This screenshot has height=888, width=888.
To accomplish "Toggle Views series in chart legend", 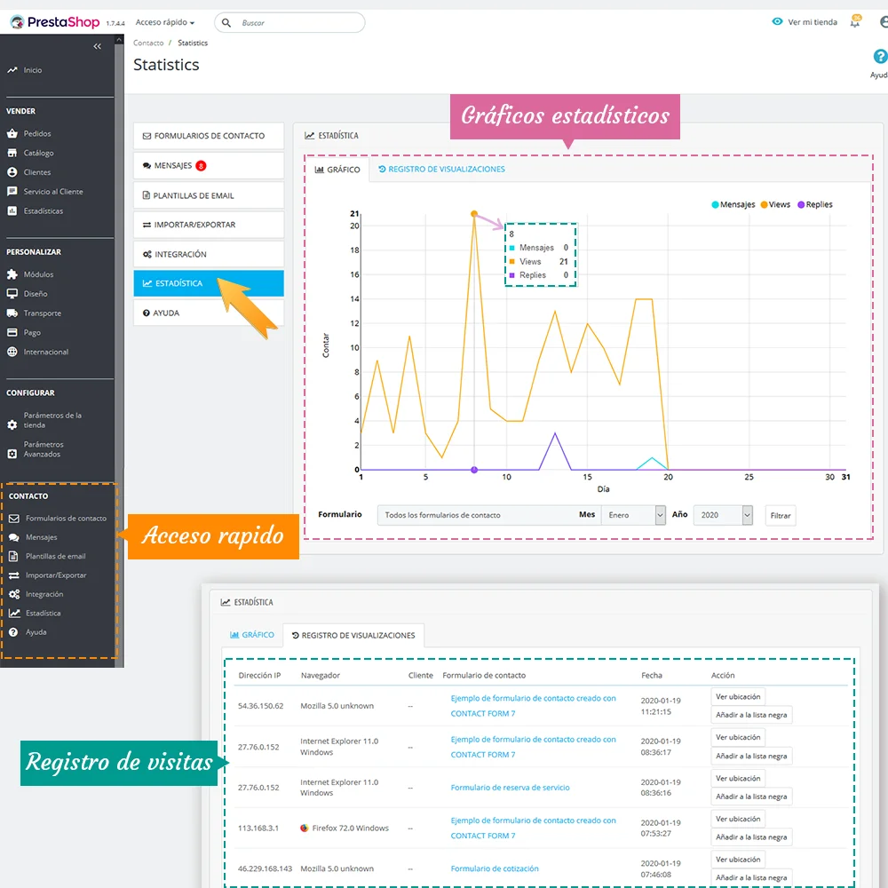I will pyautogui.click(x=774, y=204).
